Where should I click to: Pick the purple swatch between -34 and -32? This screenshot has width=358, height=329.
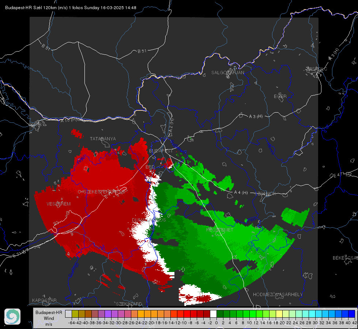[x=108, y=314]
